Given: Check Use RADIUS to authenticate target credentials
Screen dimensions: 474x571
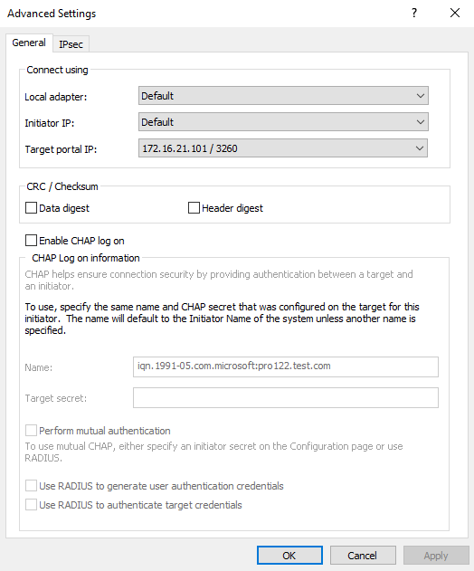Looking at the screenshot, I should pyautogui.click(x=31, y=505).
